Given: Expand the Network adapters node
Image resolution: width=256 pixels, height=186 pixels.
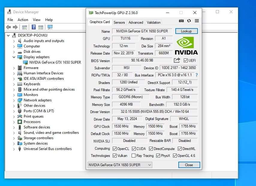Looking at the screenshot, I should [14, 100].
